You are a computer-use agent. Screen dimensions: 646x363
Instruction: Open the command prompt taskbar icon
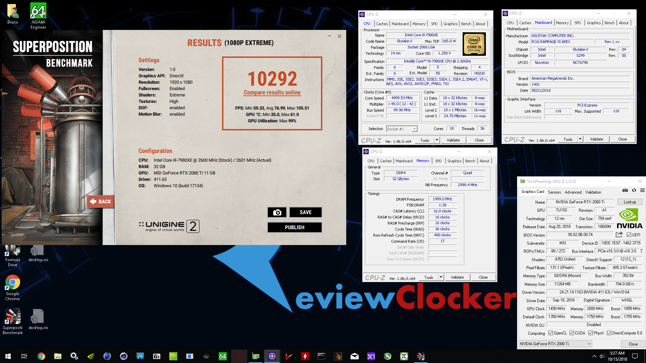click(322, 356)
